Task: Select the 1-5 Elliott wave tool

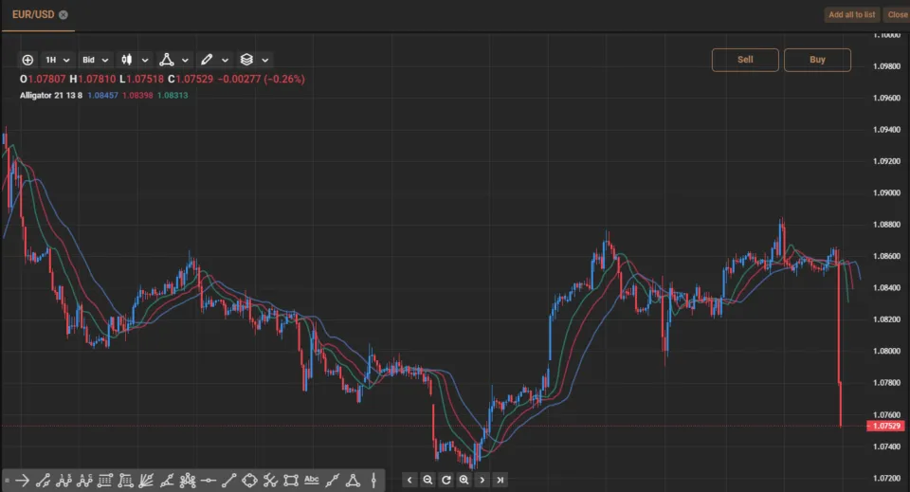Action: click(x=64, y=481)
